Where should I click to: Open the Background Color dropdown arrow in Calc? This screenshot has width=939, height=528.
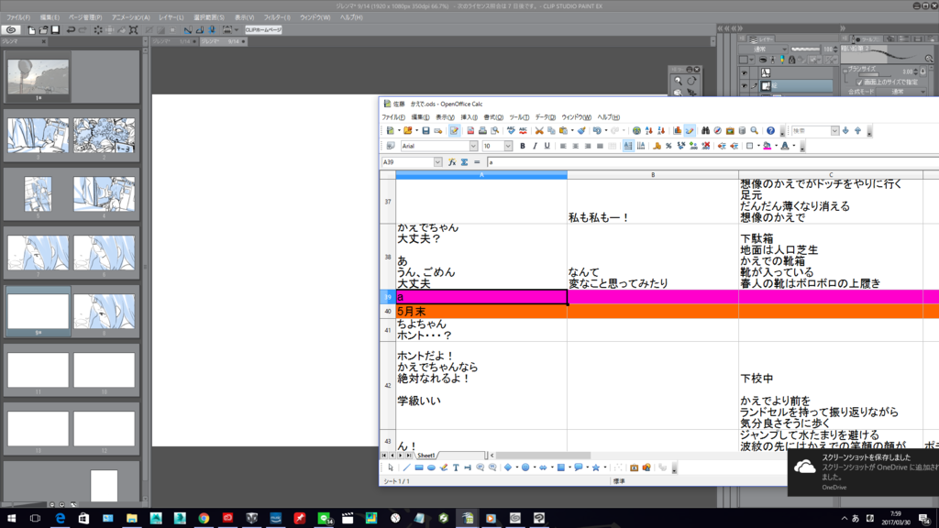point(776,146)
